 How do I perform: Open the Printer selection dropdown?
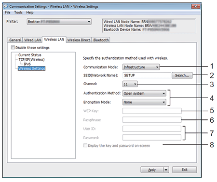(x=59, y=22)
